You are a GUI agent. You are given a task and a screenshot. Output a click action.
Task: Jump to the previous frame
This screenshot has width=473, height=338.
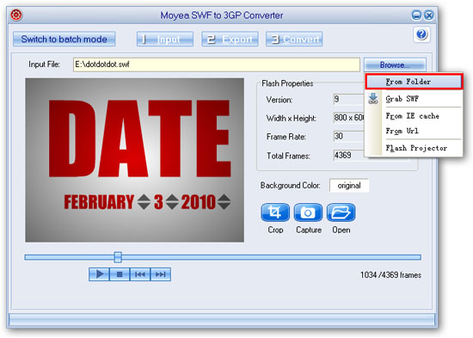140,274
